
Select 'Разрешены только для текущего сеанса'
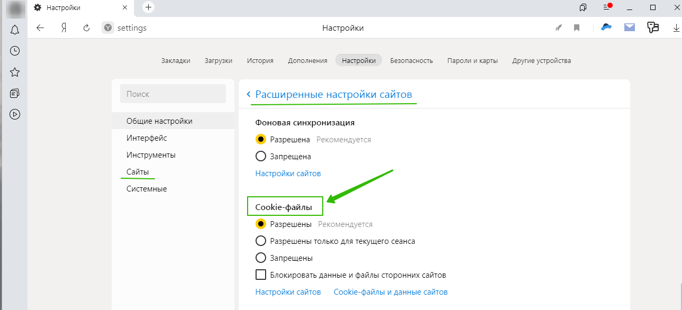tap(260, 241)
